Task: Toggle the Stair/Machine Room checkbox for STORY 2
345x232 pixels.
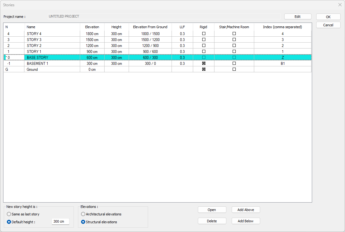Action: 234,45
